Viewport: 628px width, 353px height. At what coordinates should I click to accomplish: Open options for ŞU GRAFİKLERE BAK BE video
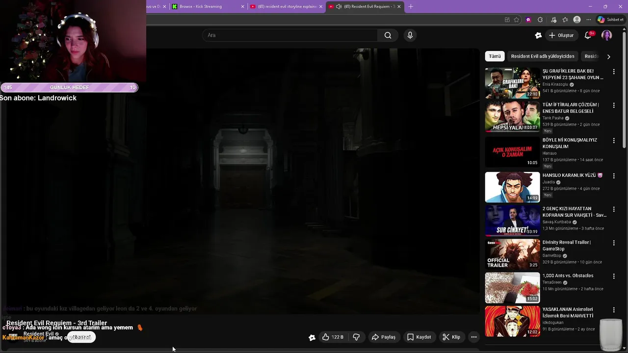coord(614,72)
